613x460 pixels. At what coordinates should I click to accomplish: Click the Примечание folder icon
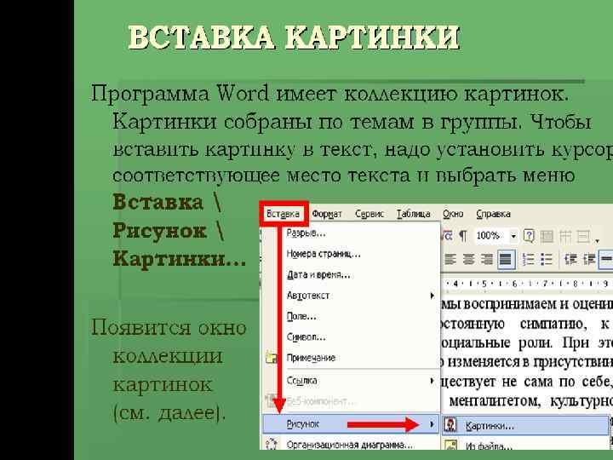[x=272, y=358]
